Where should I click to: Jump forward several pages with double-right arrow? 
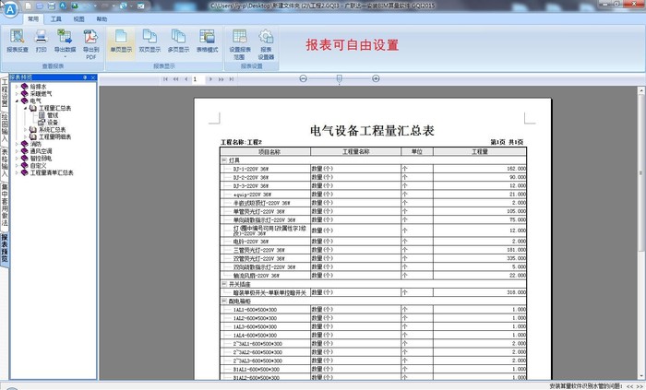(221, 79)
